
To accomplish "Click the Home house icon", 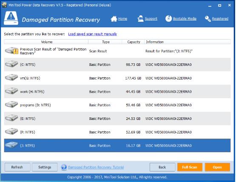I will coord(114,19).
